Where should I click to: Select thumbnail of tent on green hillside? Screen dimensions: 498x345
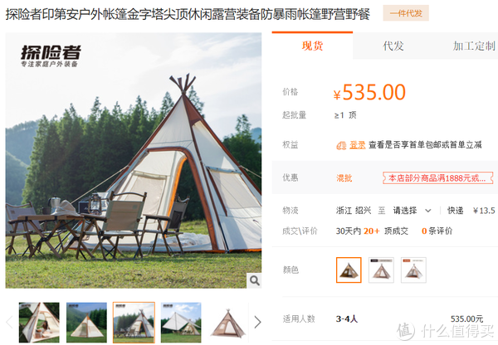[86, 323]
